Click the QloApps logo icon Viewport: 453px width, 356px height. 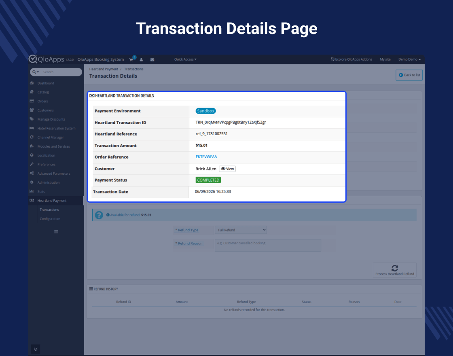tap(33, 59)
